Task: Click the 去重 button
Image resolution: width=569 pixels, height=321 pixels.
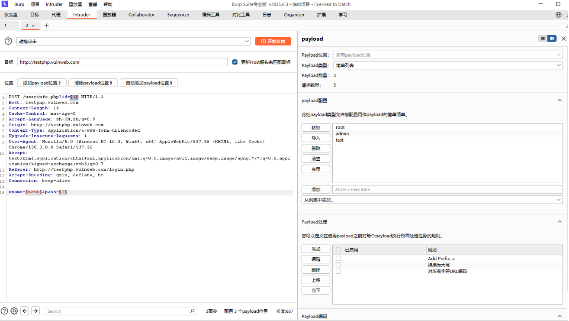Action: 316,169
